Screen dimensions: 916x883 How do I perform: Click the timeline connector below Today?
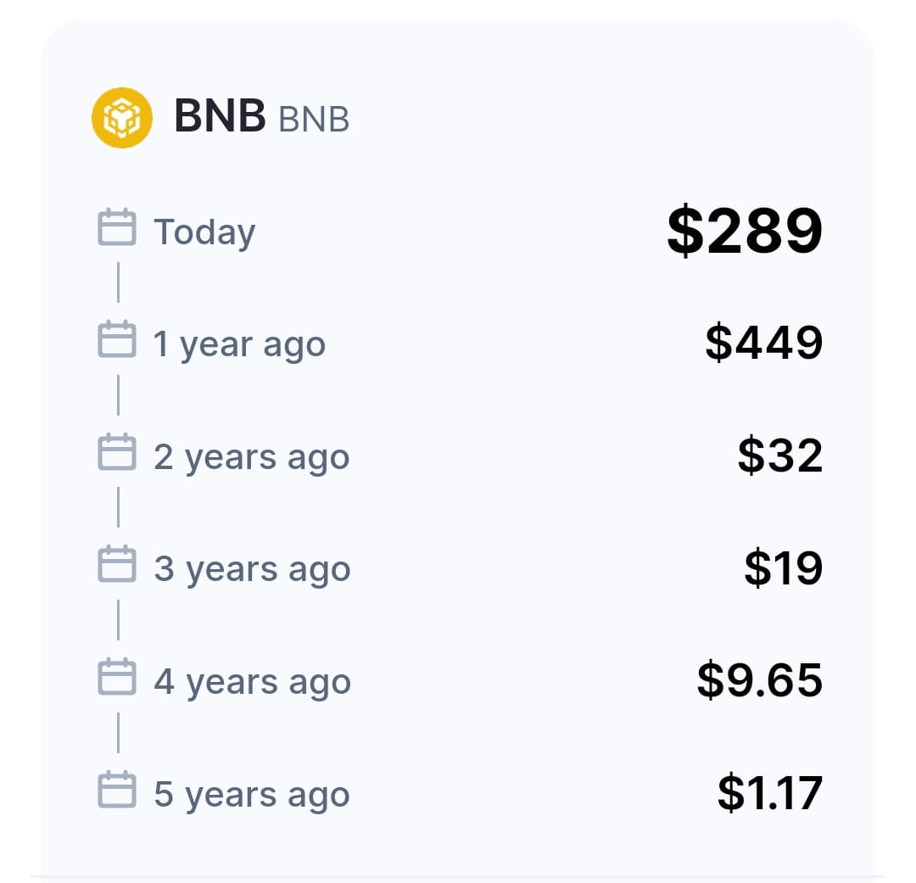pos(119,283)
